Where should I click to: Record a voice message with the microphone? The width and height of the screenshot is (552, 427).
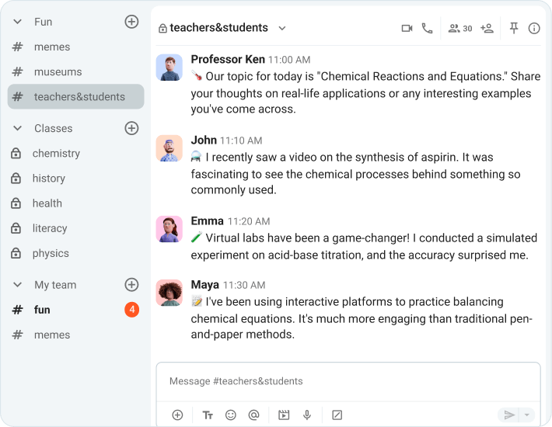click(x=307, y=415)
